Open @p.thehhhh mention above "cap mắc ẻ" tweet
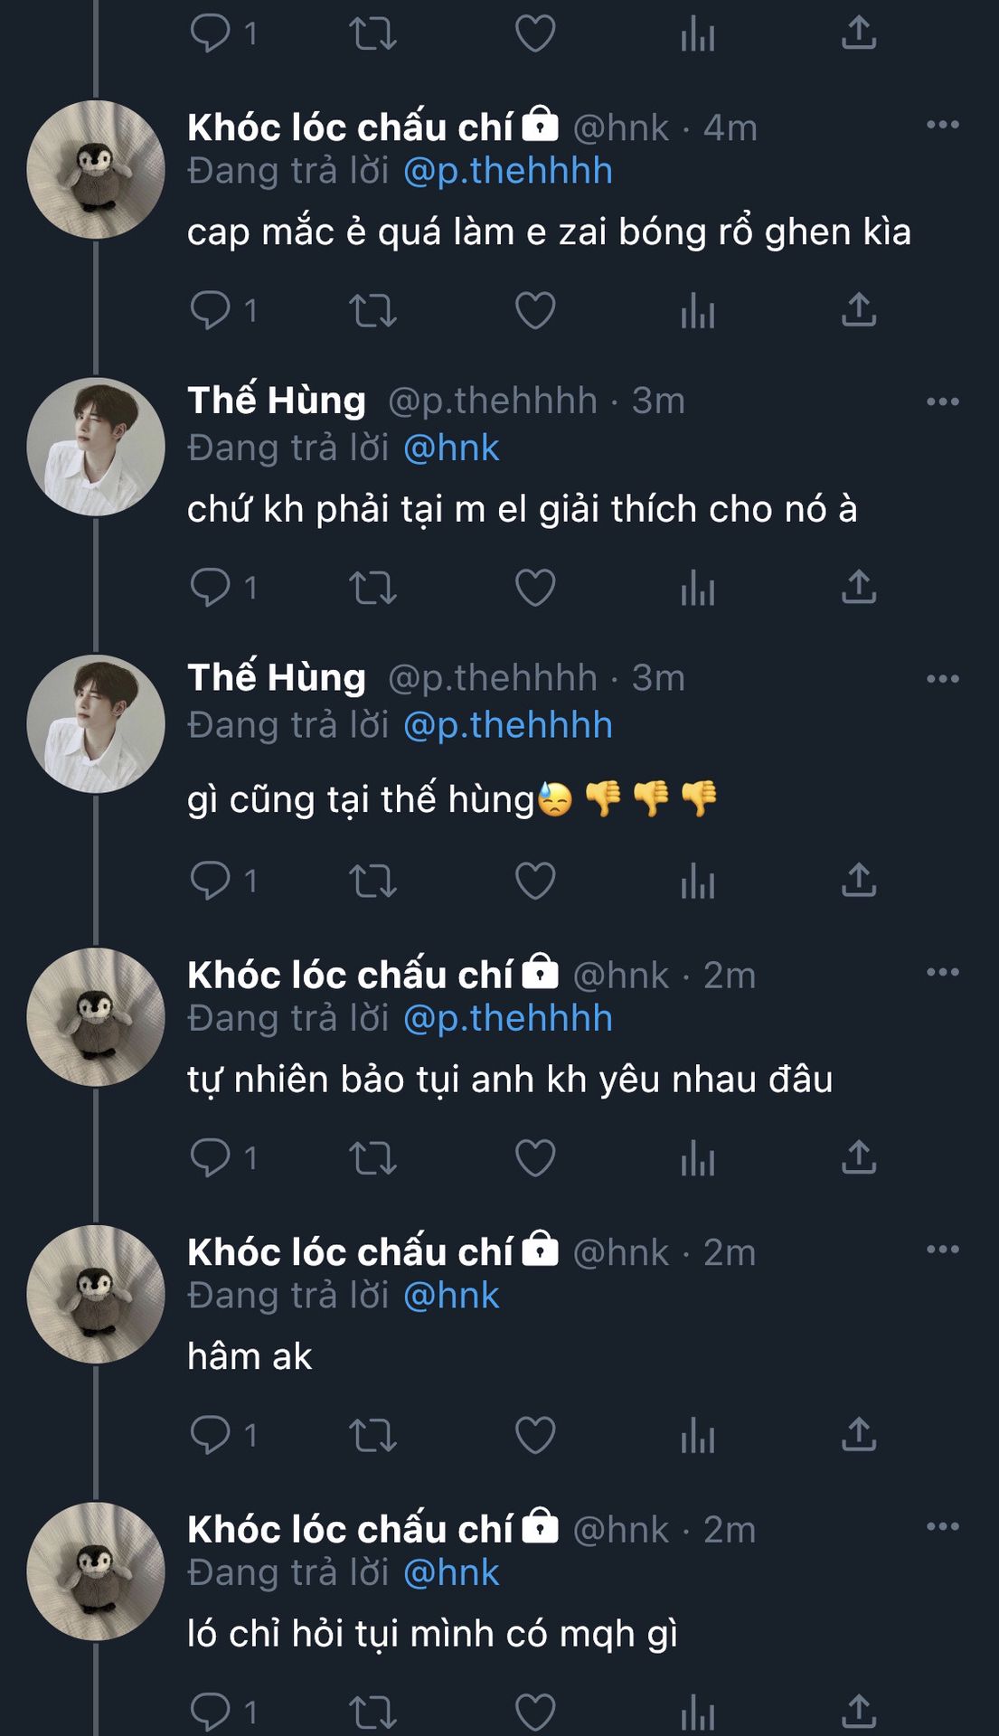Image resolution: width=999 pixels, height=1736 pixels. [x=507, y=171]
